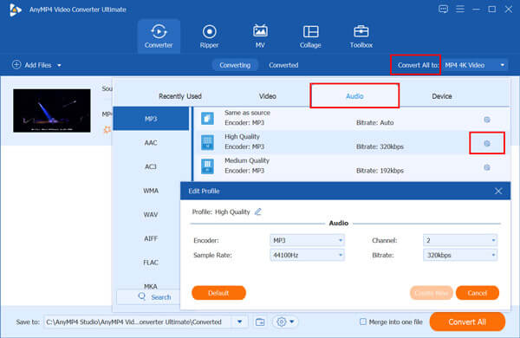Screen dimensions: 520x338
Task: Open the Converter module
Action: (x=159, y=36)
